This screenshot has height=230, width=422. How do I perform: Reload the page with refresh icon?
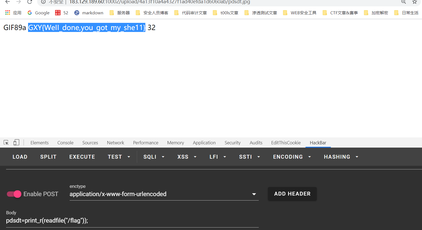click(29, 2)
